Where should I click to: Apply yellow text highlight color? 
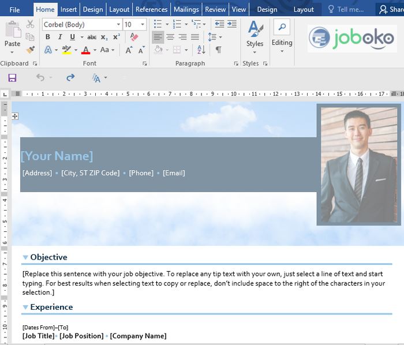coord(66,50)
